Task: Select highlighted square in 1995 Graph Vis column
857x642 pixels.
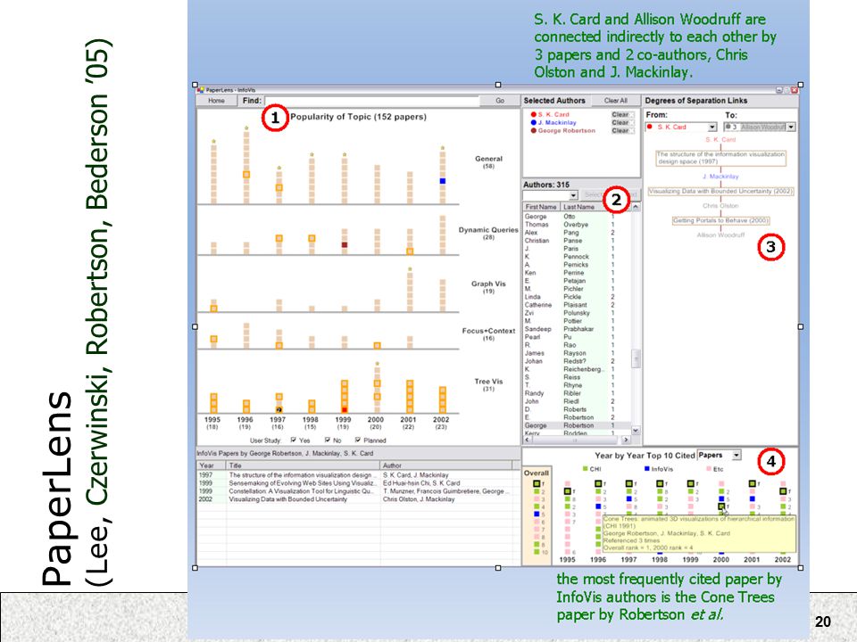Action: 213,309
